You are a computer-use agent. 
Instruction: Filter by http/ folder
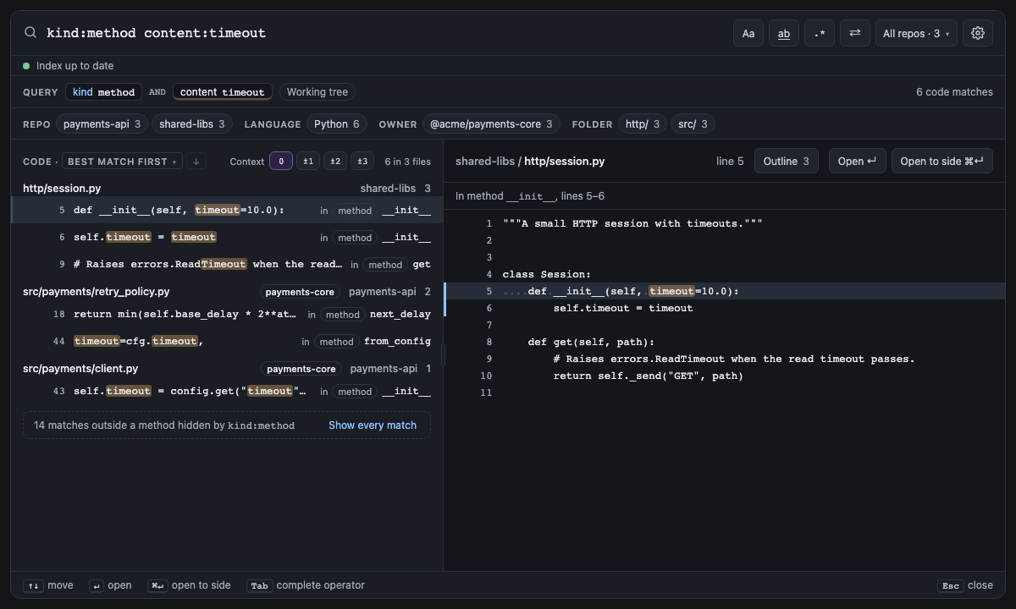(643, 124)
